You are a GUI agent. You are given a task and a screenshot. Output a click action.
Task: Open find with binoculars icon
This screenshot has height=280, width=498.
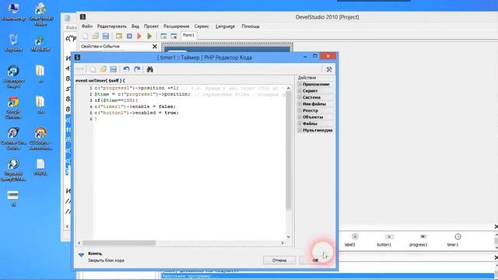tap(150, 69)
